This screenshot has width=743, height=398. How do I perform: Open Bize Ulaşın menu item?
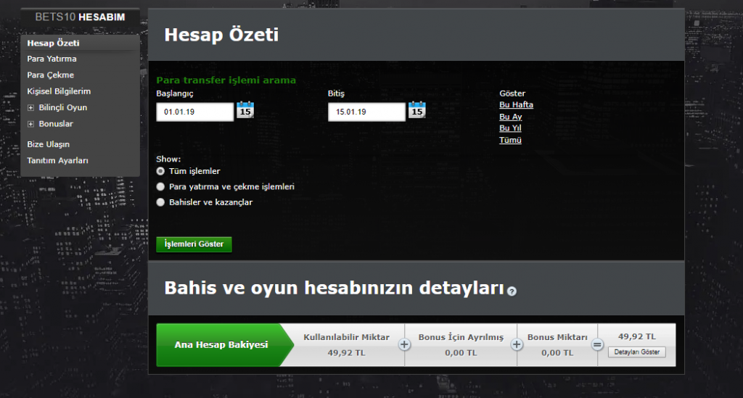click(x=49, y=144)
